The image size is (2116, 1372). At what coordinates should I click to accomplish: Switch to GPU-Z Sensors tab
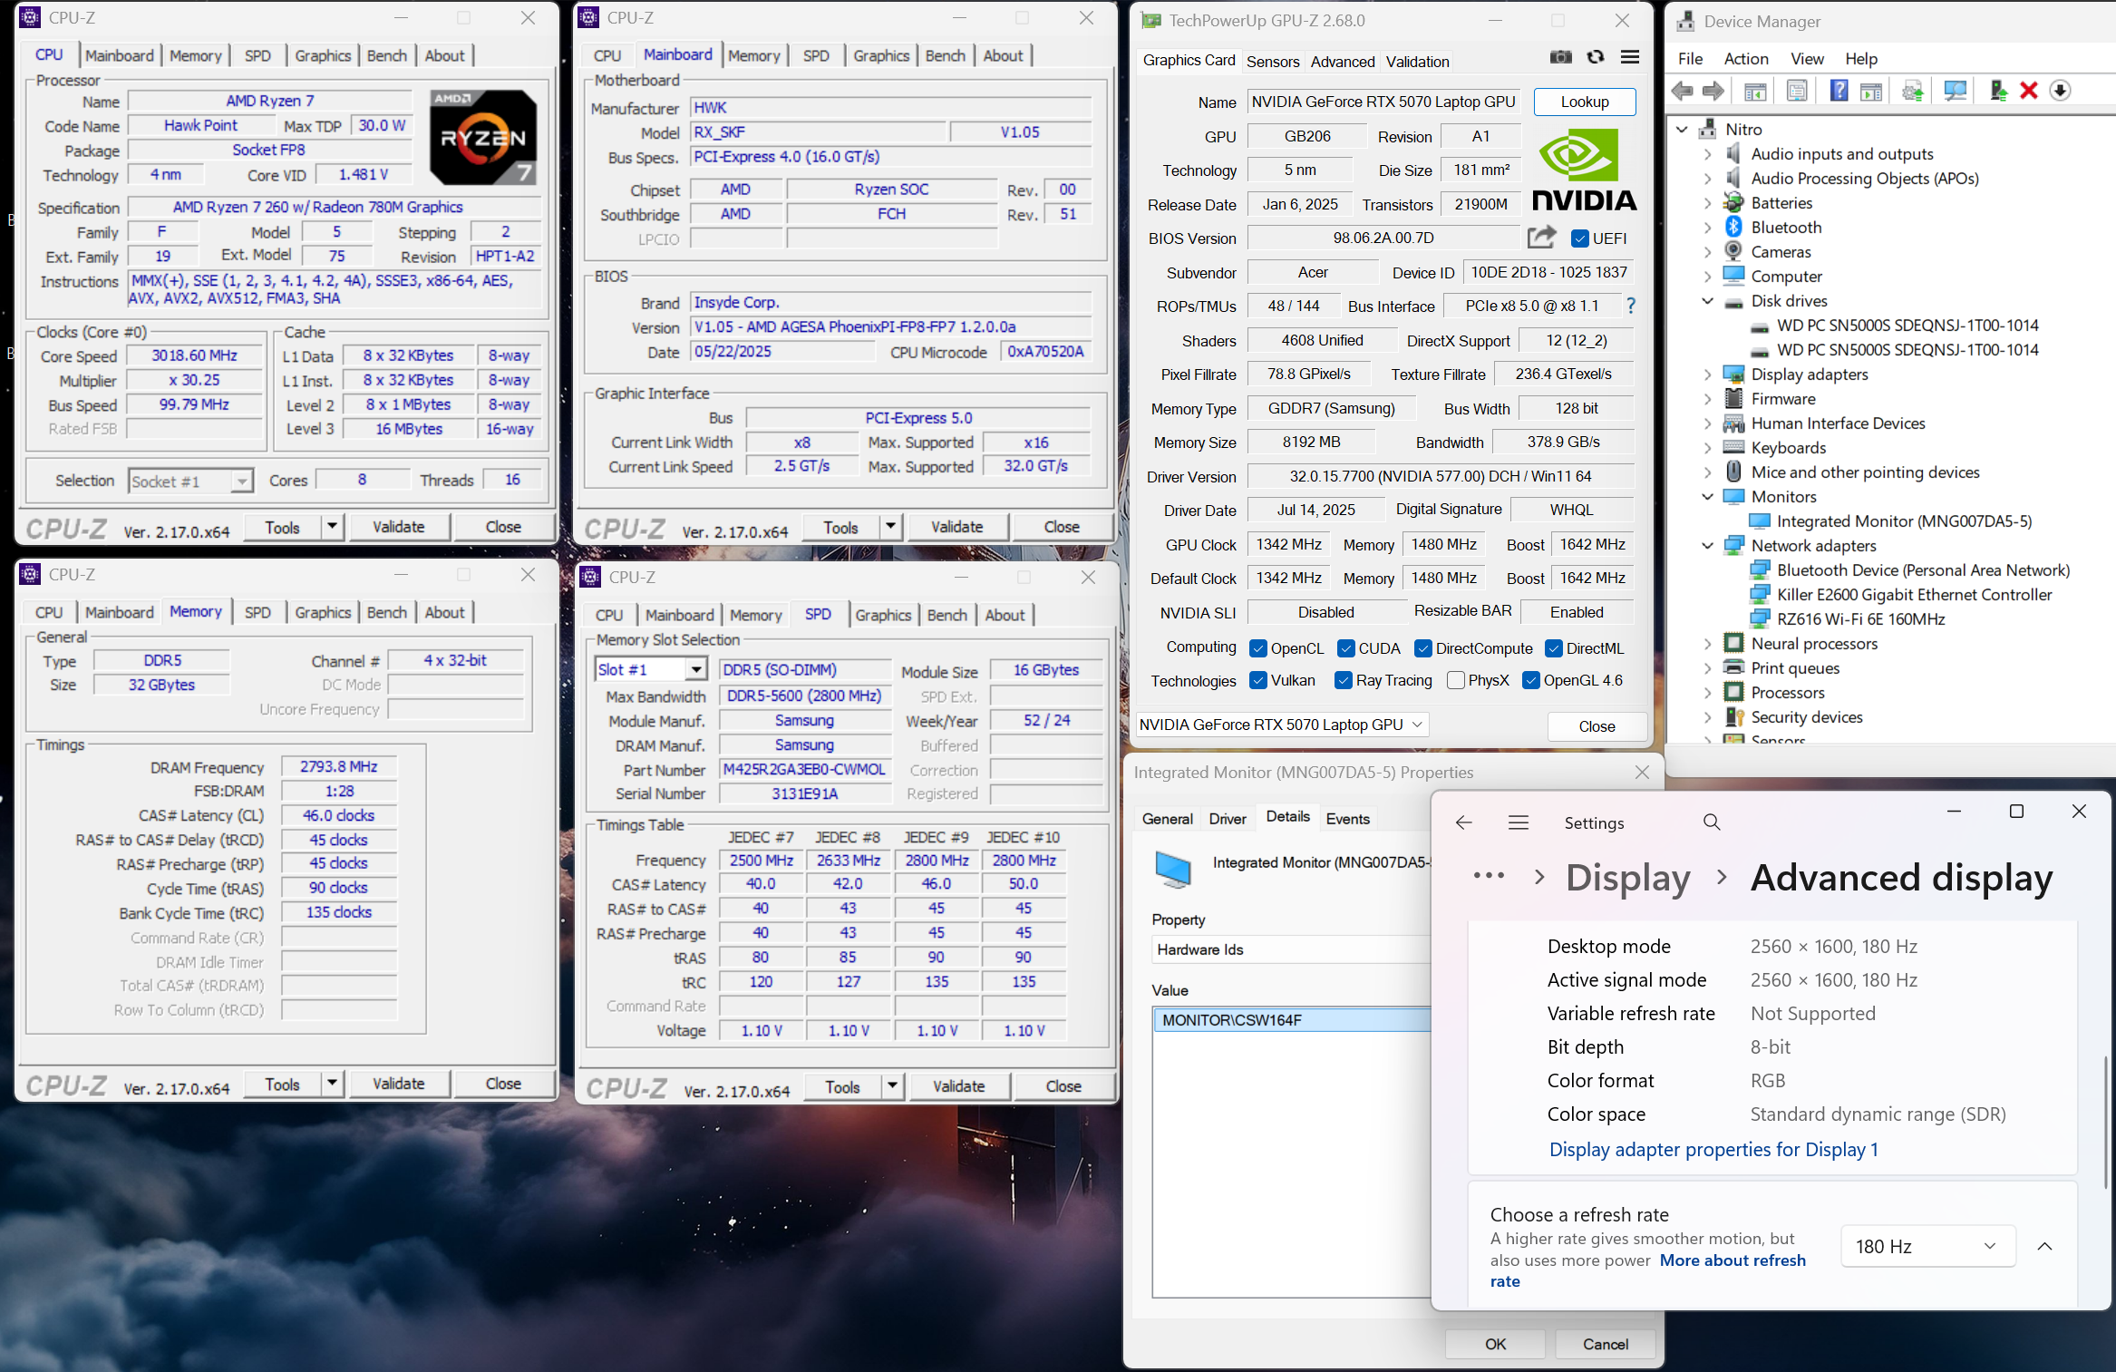coord(1272,62)
